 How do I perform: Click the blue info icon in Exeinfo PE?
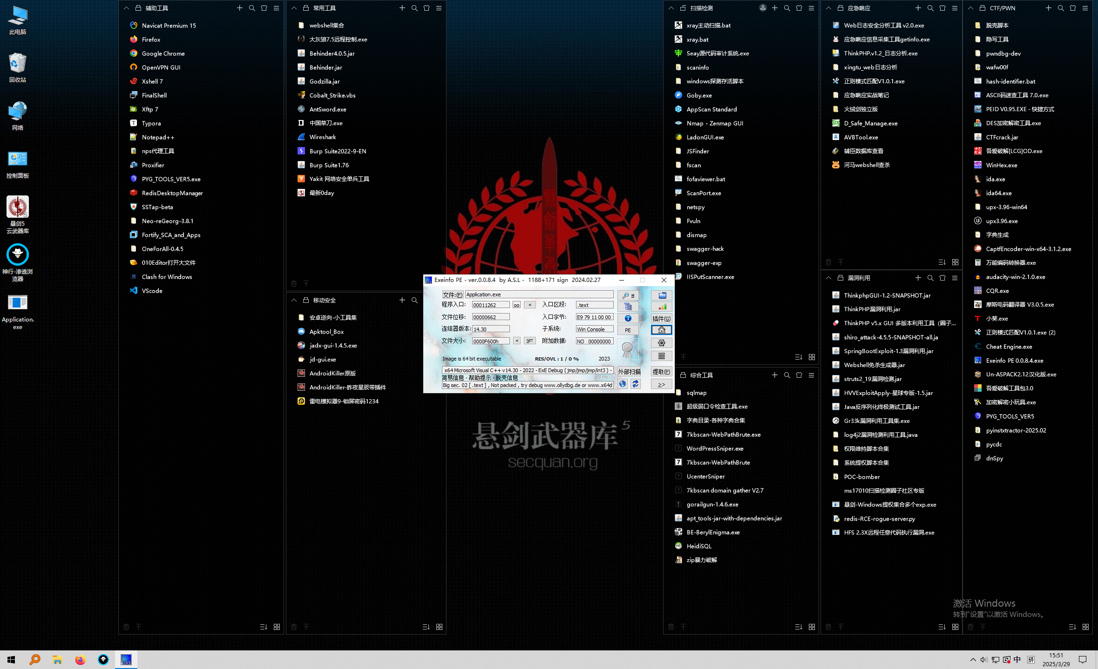click(x=628, y=318)
